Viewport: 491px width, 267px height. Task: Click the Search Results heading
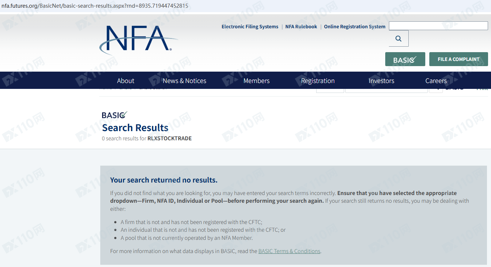(x=135, y=128)
